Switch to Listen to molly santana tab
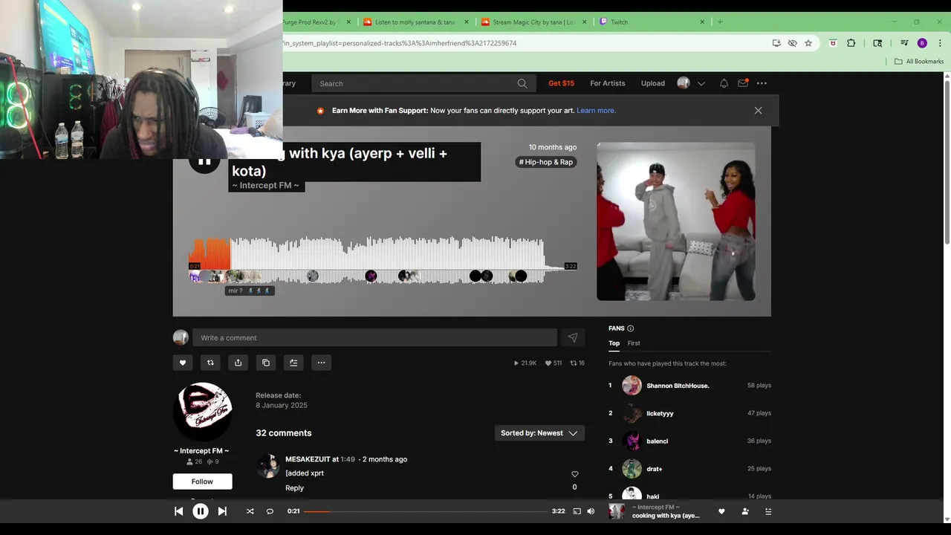This screenshot has width=951, height=535. [x=415, y=22]
